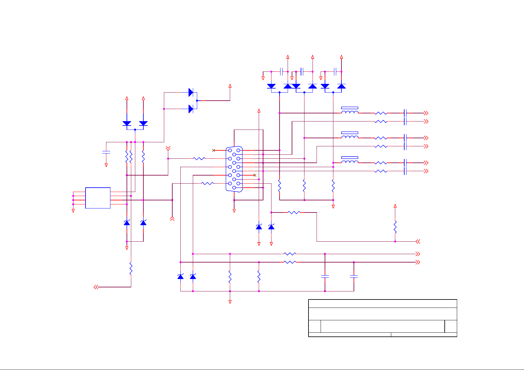
Task: Select the lower diode of the side-facing diode pair
Action: tap(191, 109)
